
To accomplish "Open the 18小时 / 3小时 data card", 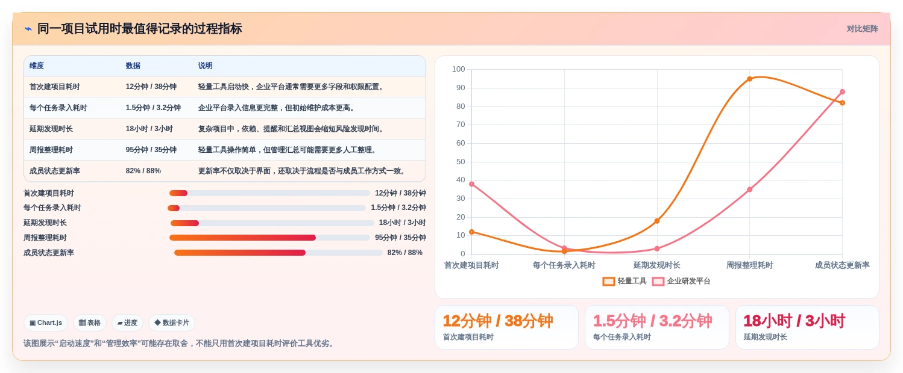I will tap(807, 327).
